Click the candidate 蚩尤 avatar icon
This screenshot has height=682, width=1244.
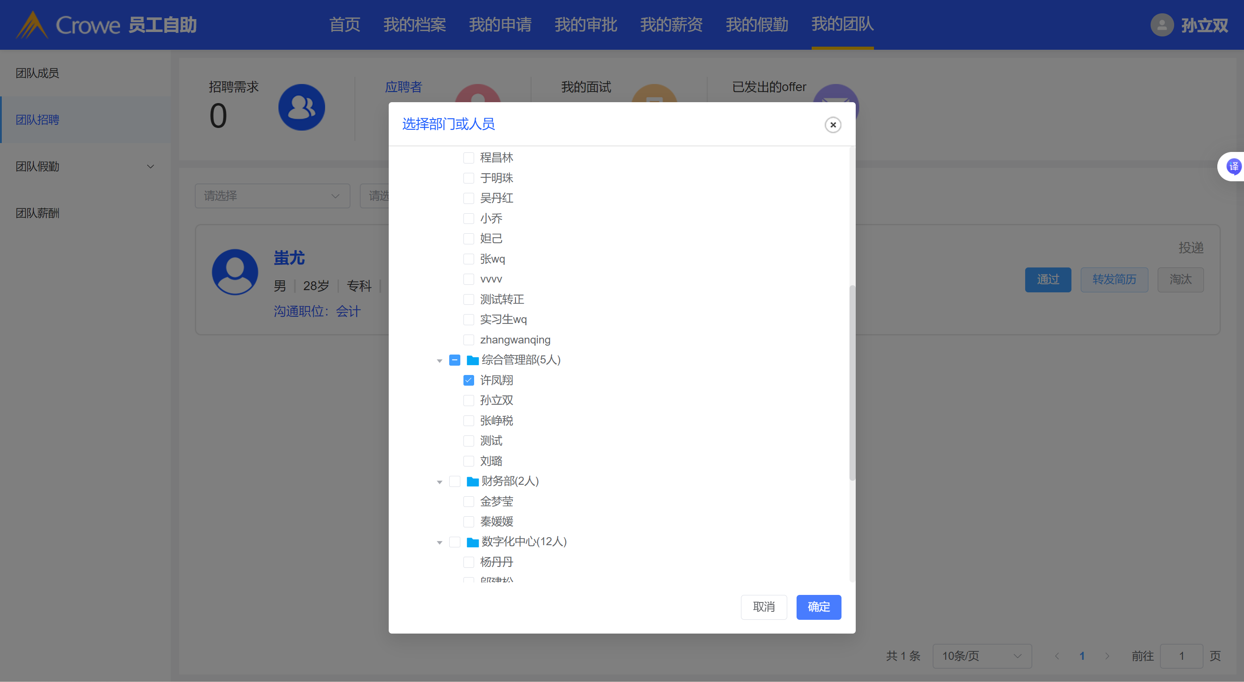235,272
